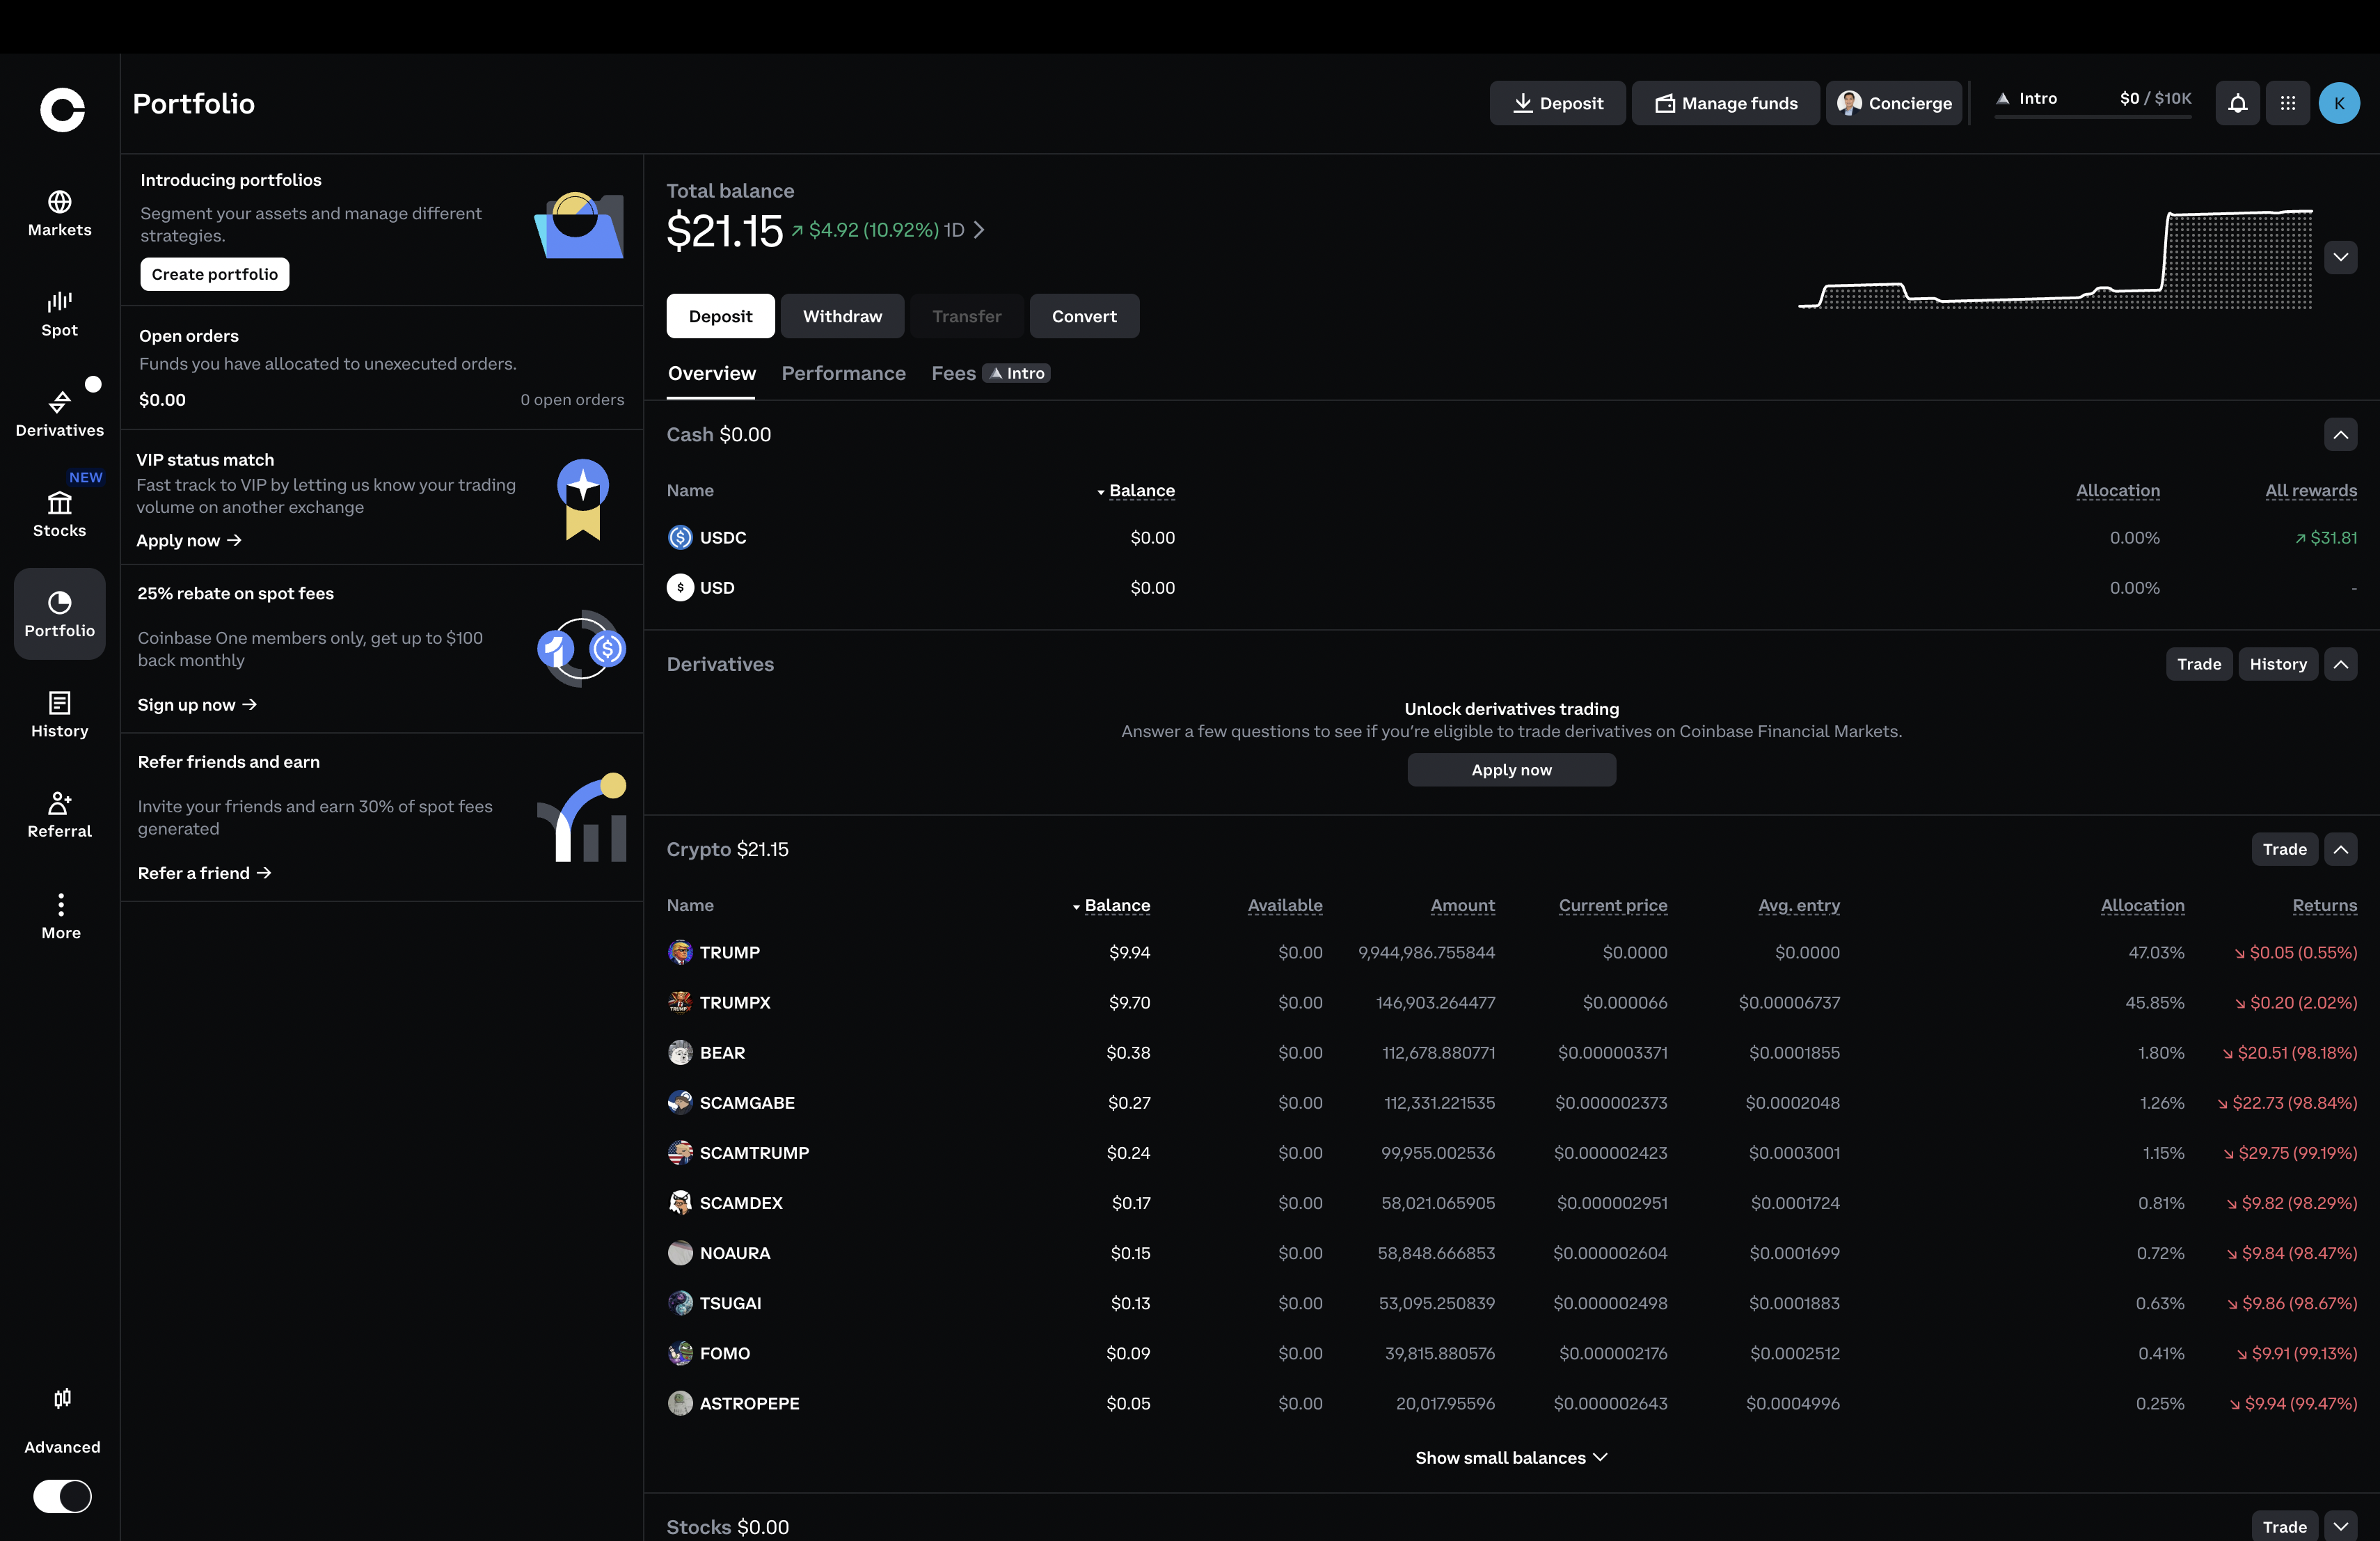2380x1541 pixels.
Task: Open the K profile avatar
Action: point(2339,103)
